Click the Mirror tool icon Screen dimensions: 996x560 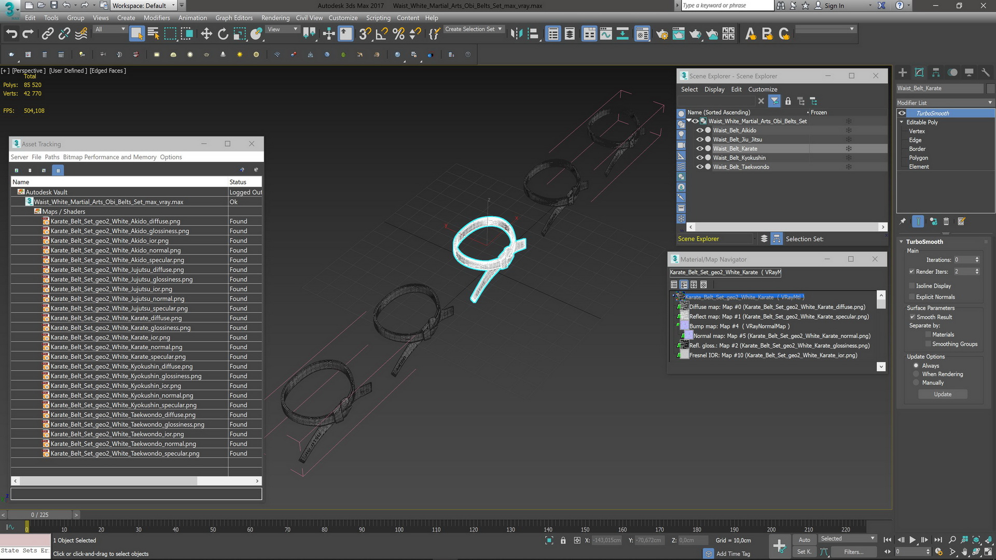pyautogui.click(x=516, y=34)
